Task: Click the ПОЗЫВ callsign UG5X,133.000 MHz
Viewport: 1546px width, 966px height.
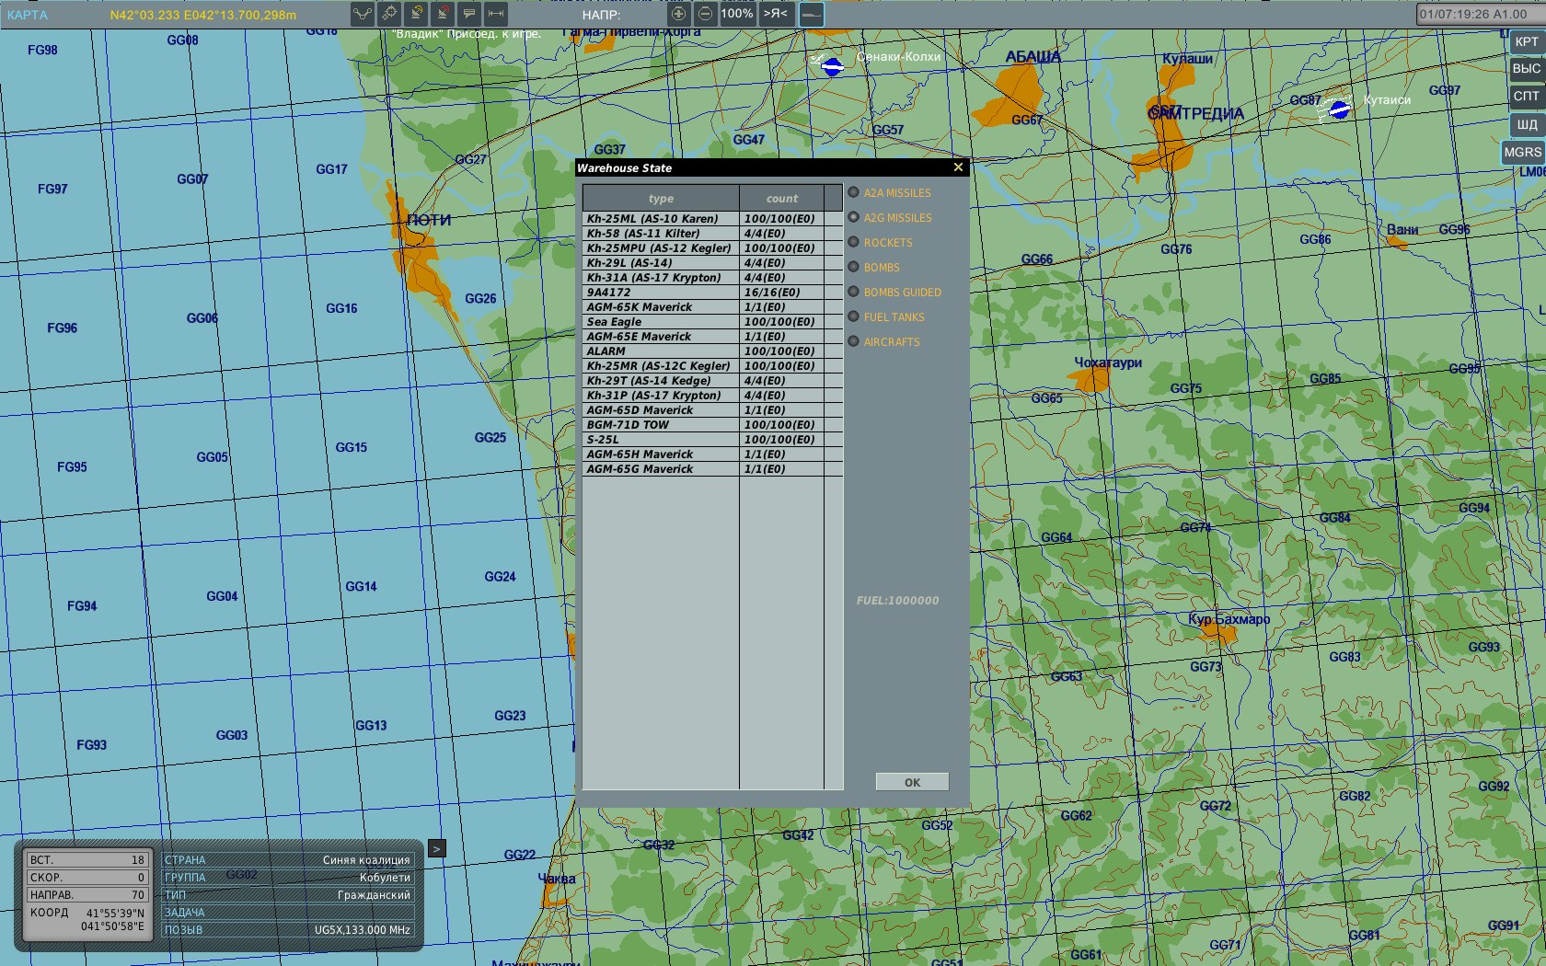Action: (288, 930)
